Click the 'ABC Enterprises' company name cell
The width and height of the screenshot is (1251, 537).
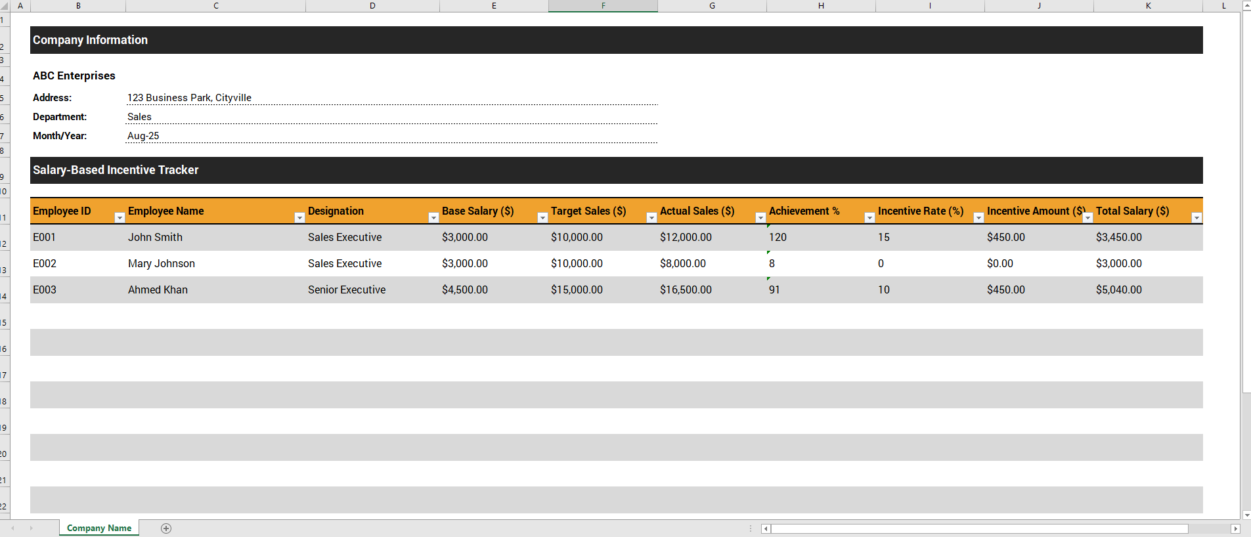point(74,75)
